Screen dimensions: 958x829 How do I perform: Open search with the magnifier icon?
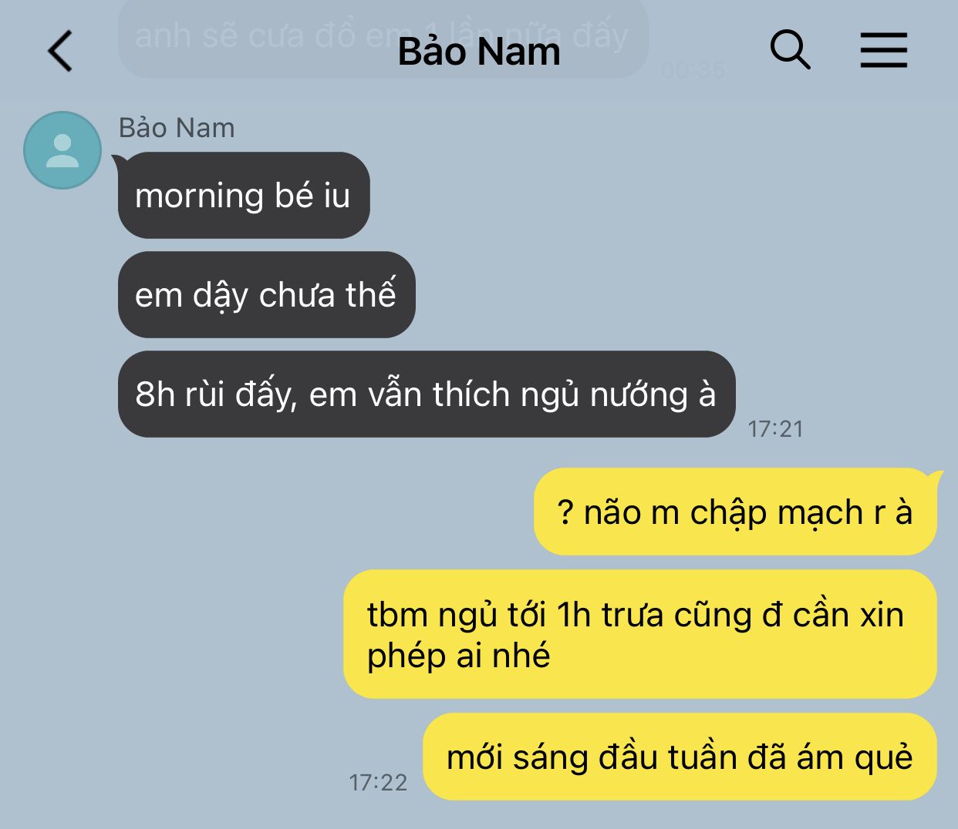click(x=791, y=50)
